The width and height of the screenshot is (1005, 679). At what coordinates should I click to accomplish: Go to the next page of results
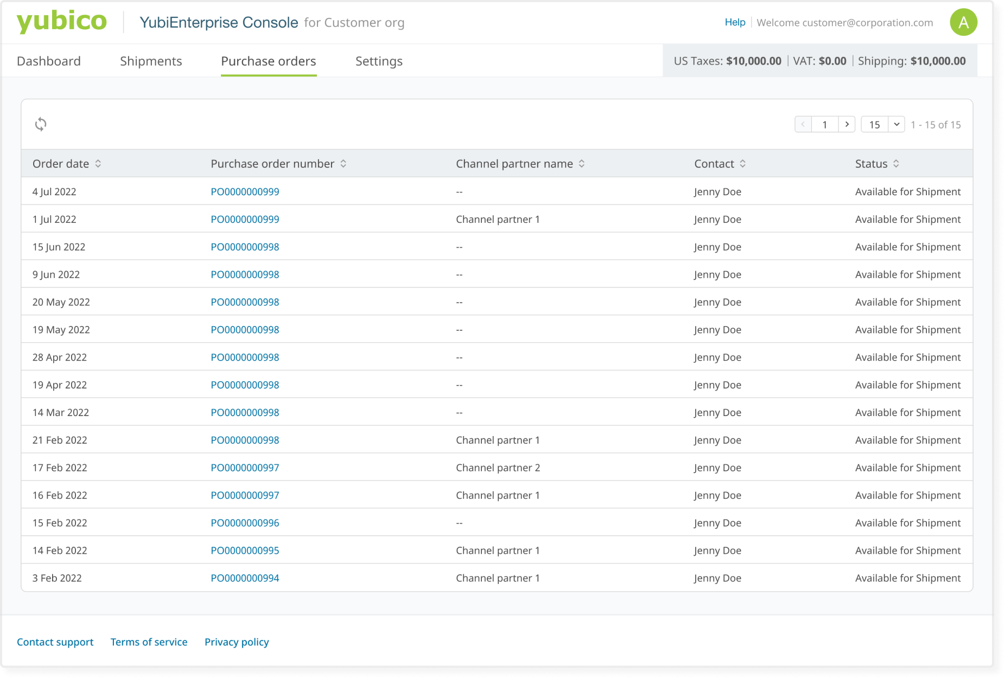coord(847,124)
